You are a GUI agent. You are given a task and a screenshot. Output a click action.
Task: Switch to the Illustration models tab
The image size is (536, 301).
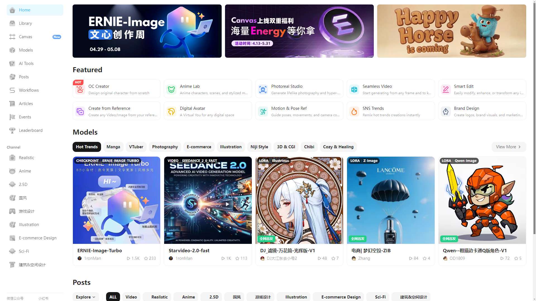coord(231,147)
